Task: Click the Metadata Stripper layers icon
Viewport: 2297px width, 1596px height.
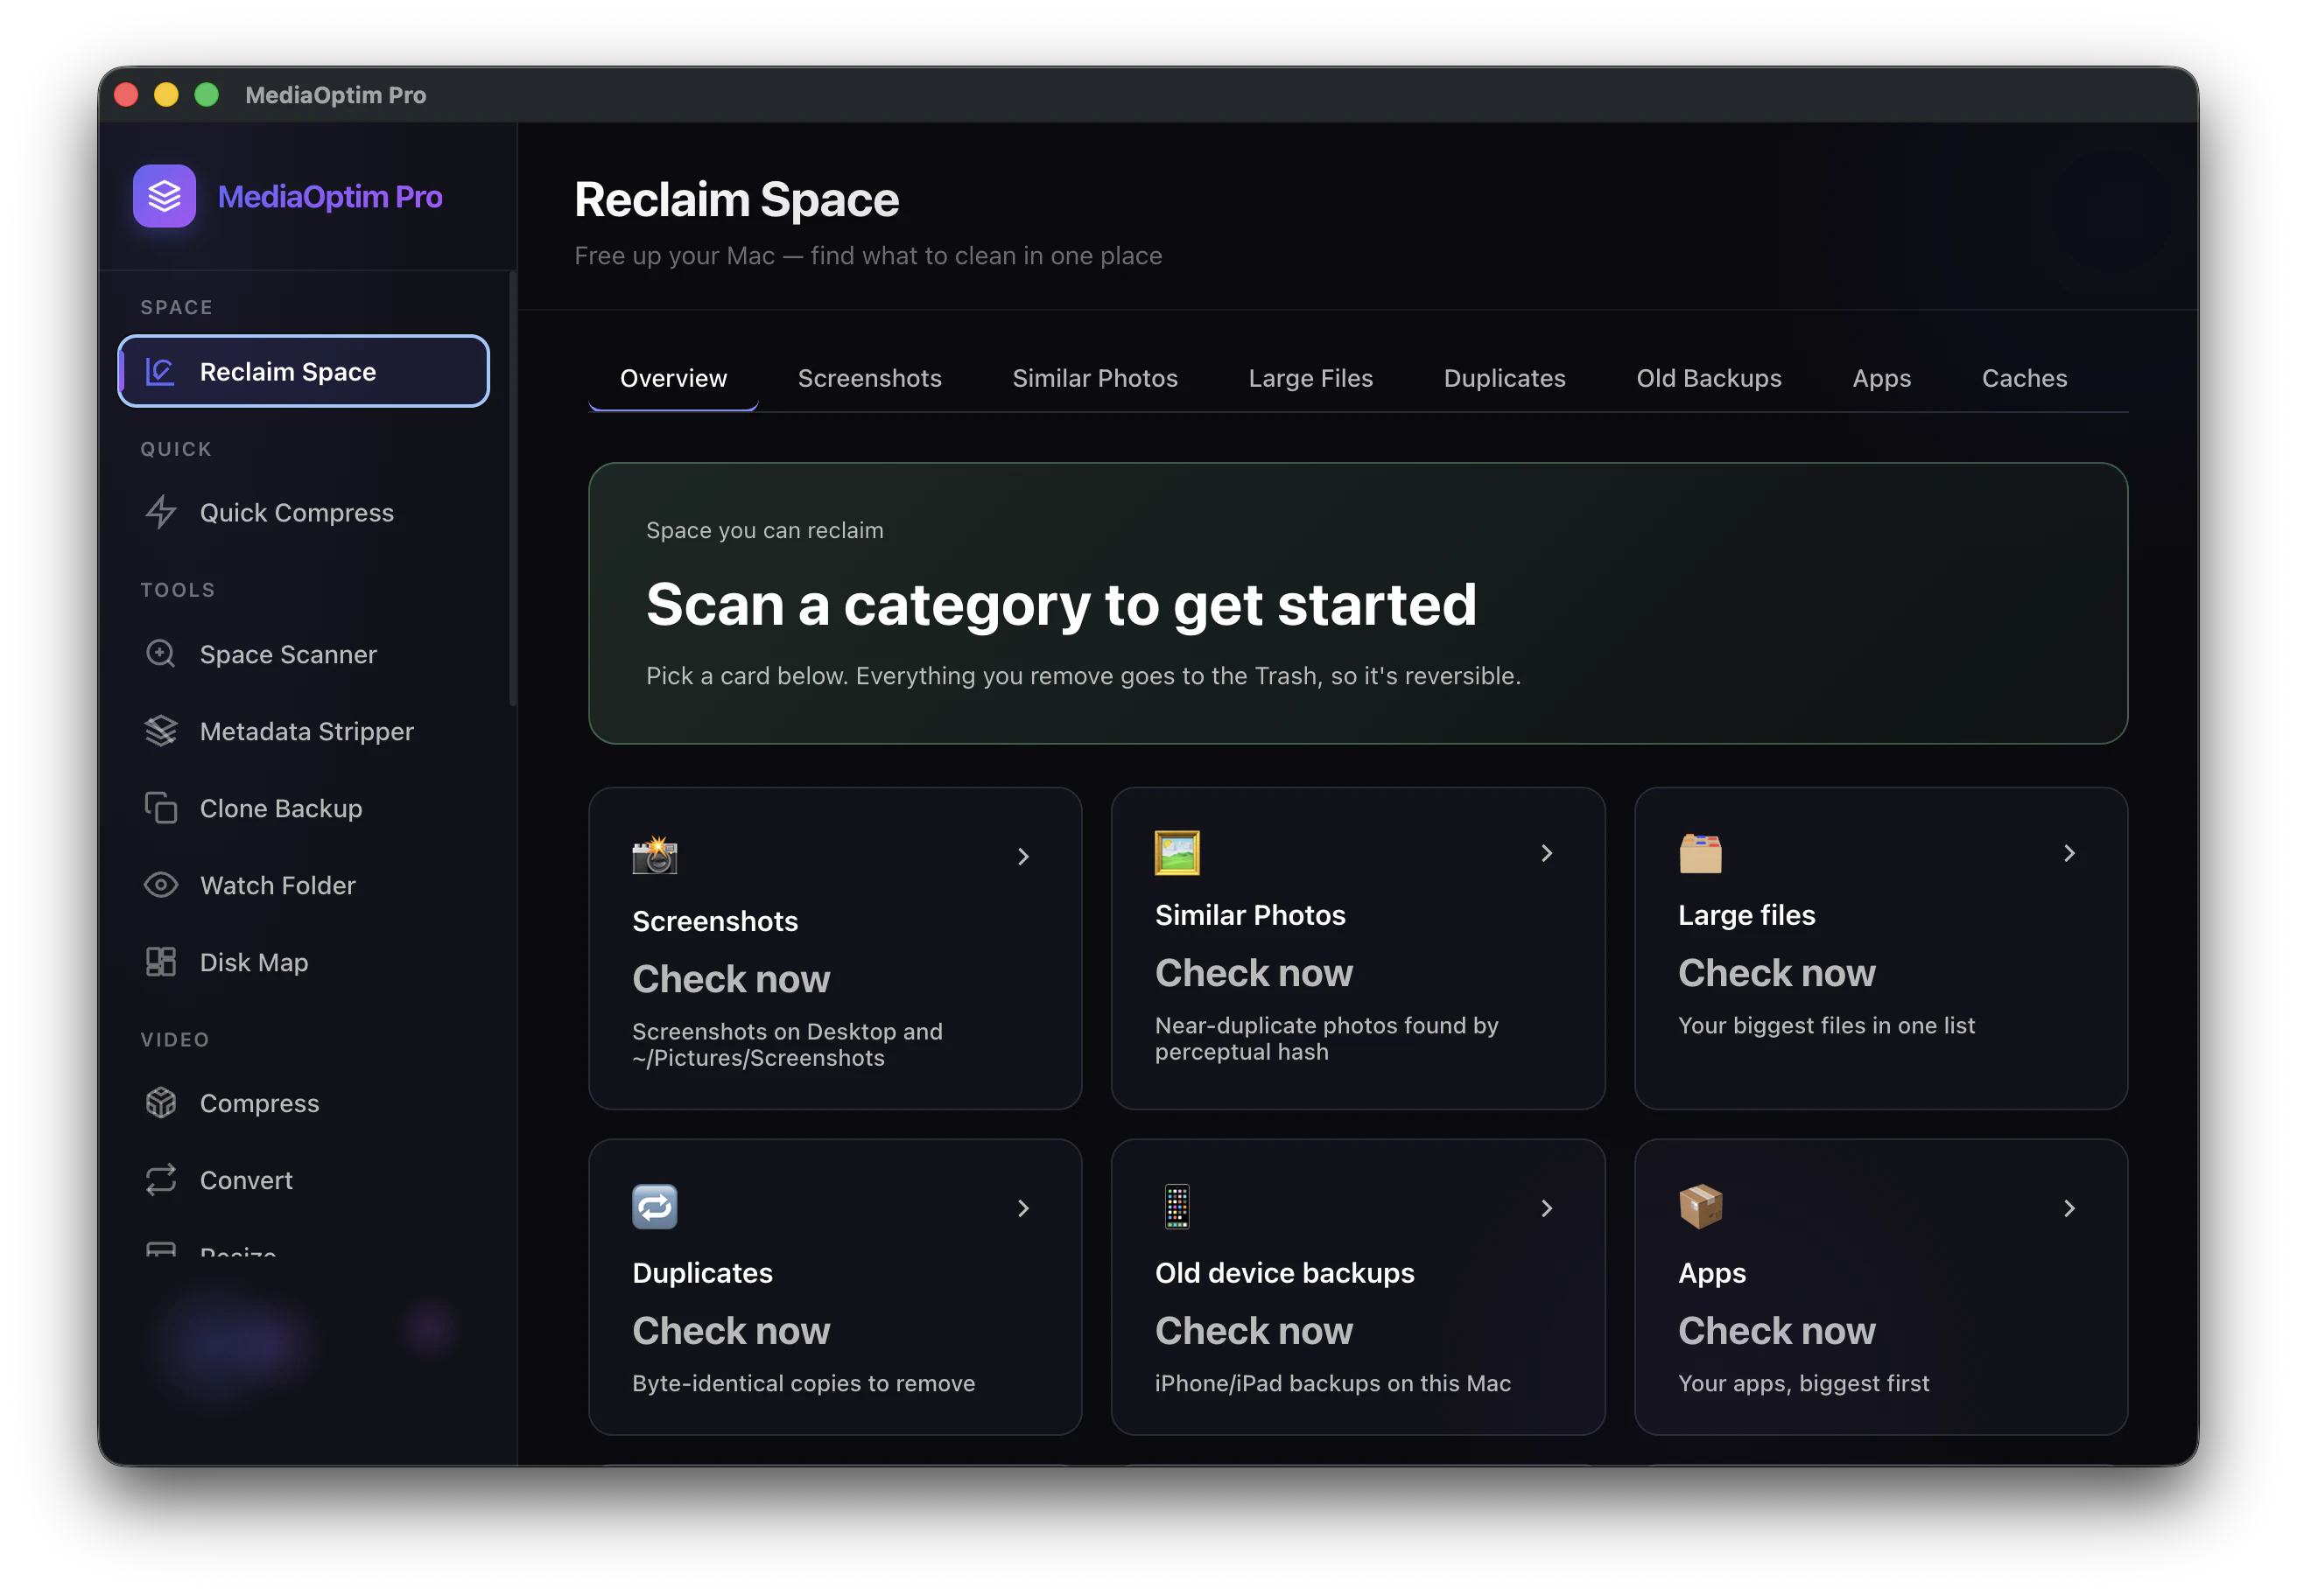Action: [x=160, y=731]
